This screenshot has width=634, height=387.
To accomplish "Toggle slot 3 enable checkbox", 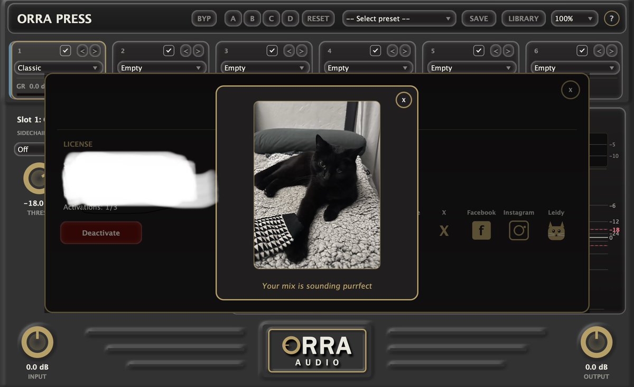I will pos(272,51).
